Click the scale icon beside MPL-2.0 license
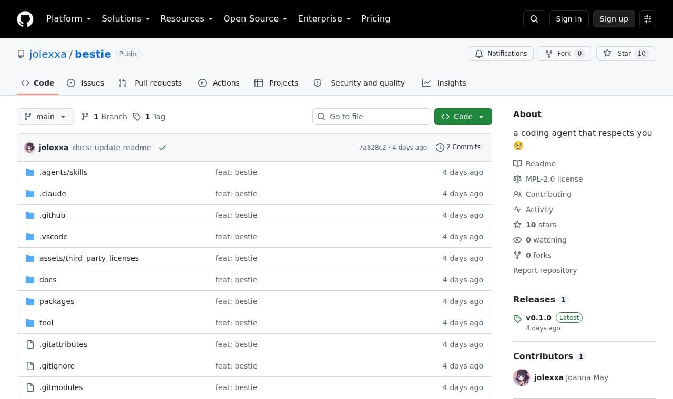The width and height of the screenshot is (673, 399). click(x=517, y=179)
